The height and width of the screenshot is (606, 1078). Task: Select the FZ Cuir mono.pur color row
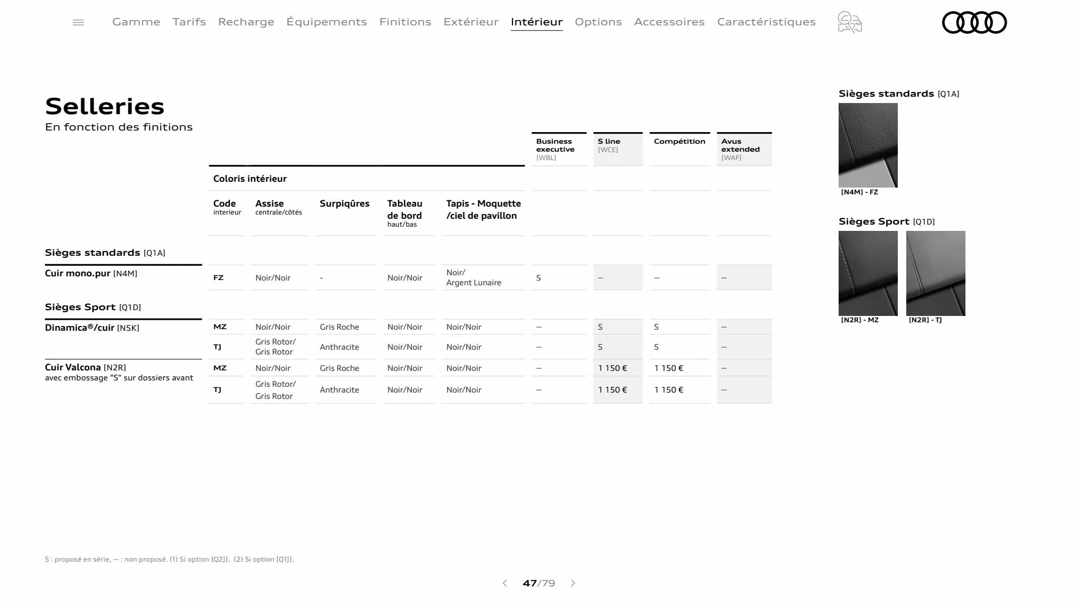coord(489,277)
